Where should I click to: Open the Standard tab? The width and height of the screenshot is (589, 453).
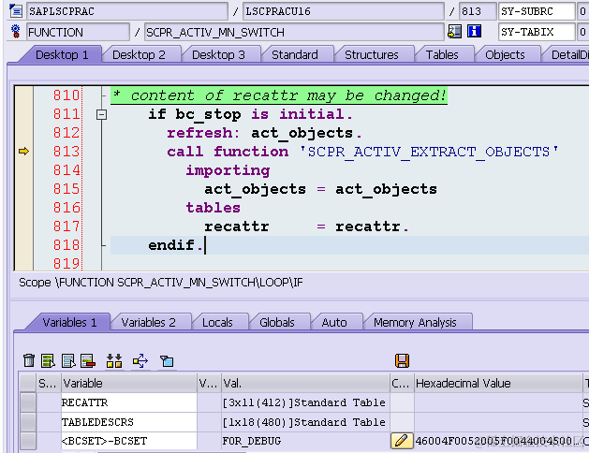(x=295, y=55)
